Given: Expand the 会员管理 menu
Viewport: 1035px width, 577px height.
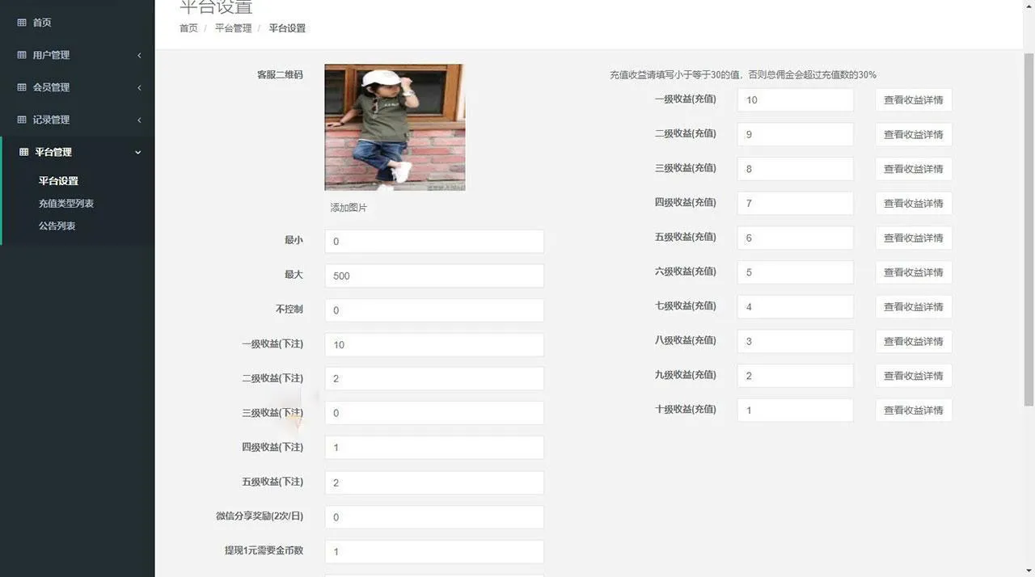Looking at the screenshot, I should (77, 87).
